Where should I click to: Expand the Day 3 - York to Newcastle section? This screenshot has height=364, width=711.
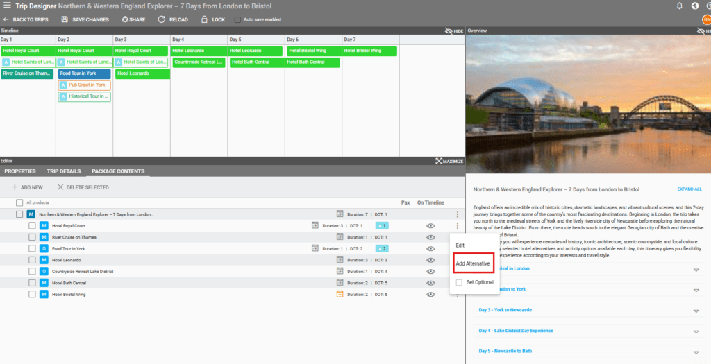point(696,309)
